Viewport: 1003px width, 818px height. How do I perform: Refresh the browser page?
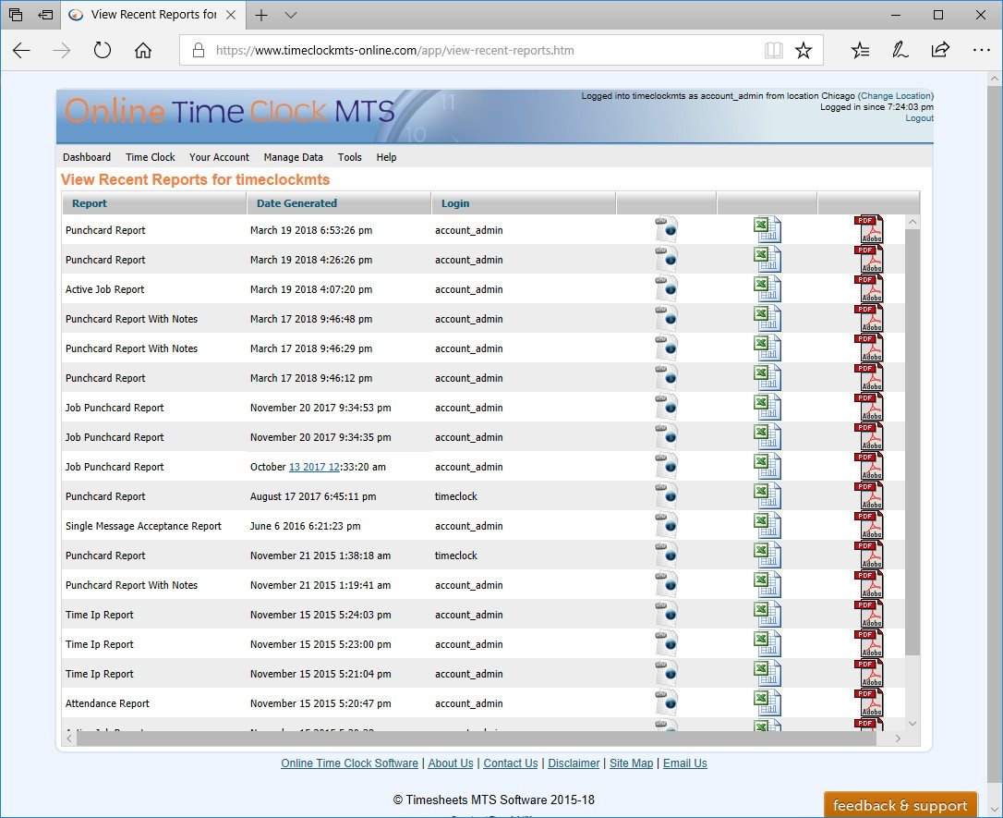103,50
